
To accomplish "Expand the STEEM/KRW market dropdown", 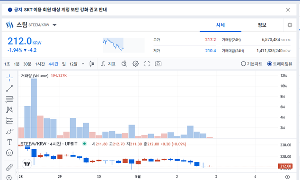I will 54,25.
